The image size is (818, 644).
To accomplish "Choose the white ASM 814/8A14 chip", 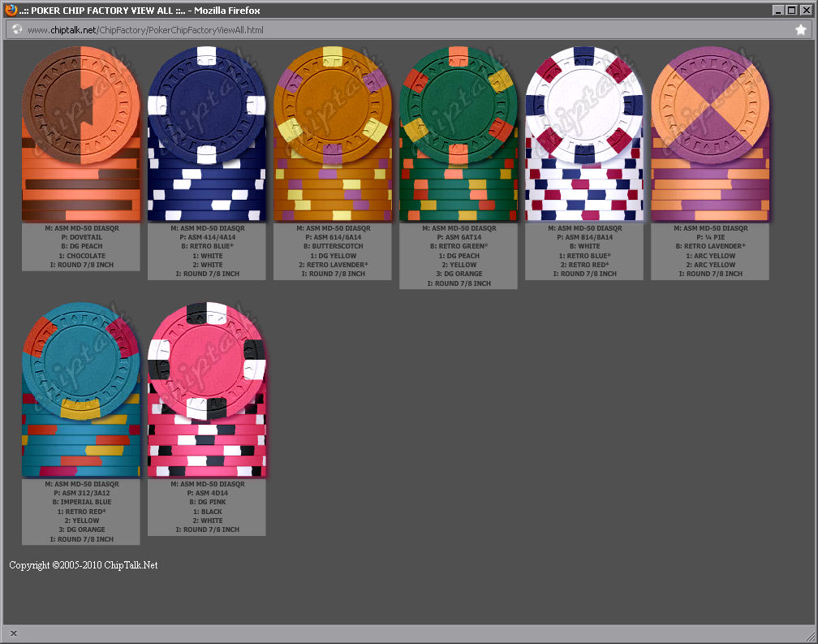I will tap(583, 134).
